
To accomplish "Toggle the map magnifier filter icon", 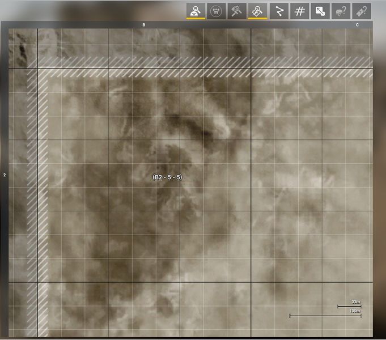I will point(257,11).
